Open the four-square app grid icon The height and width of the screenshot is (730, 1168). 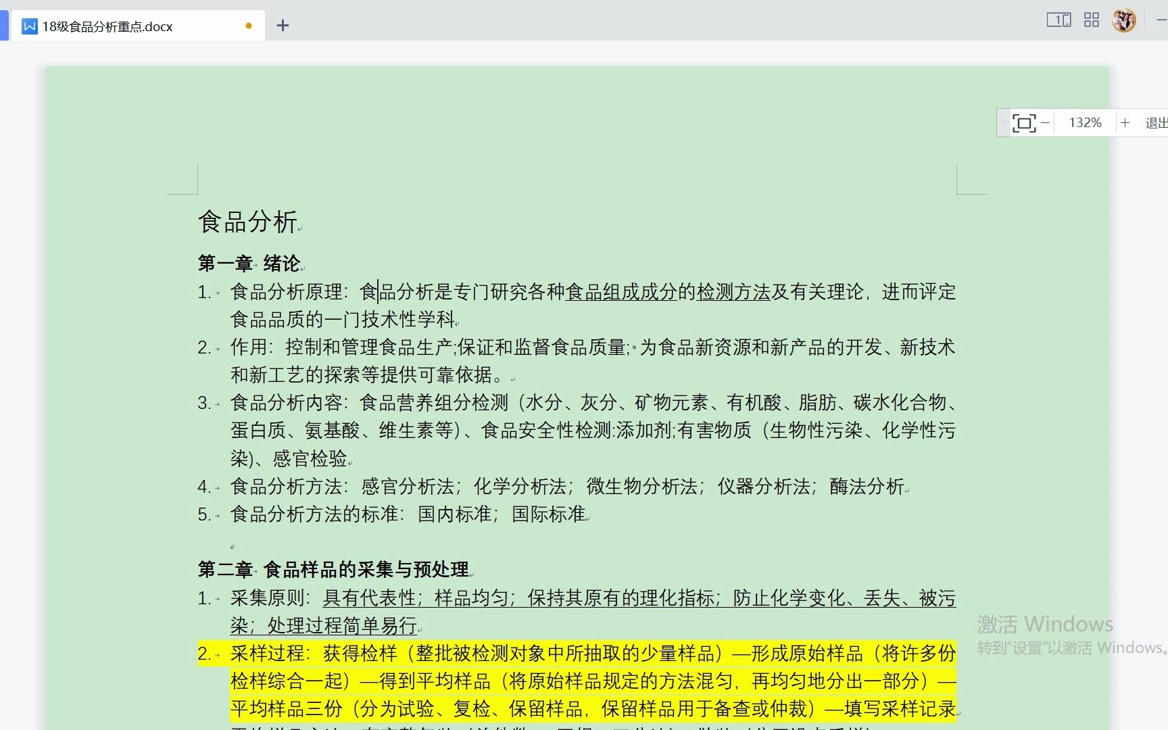(x=1092, y=20)
